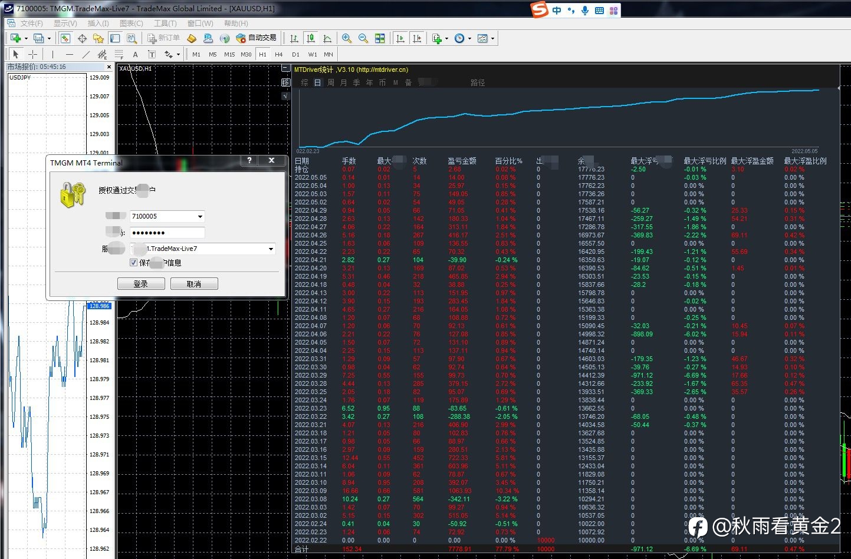The width and height of the screenshot is (851, 559).
Task: Switch chart to bar chart icon
Action: pyautogui.click(x=294, y=38)
